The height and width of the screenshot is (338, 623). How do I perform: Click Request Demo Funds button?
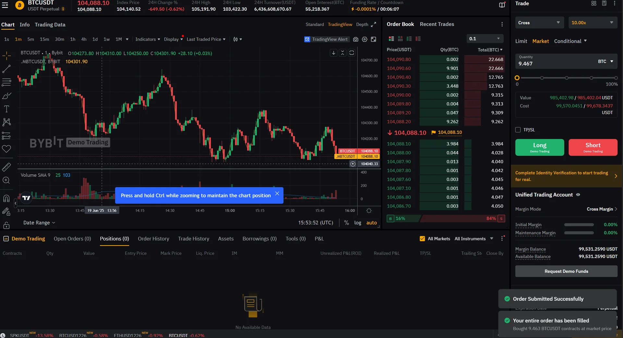coord(566,271)
